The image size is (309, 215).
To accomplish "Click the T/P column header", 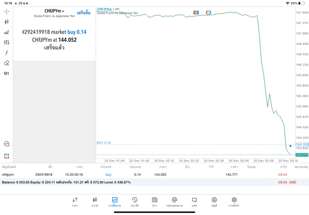I will coord(211,167).
